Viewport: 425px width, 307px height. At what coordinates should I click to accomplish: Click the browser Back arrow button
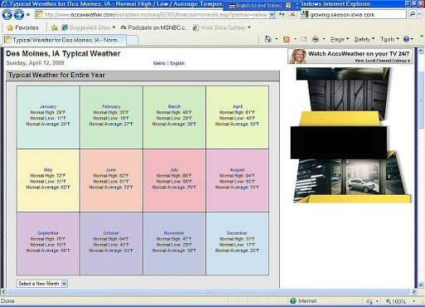[7, 15]
